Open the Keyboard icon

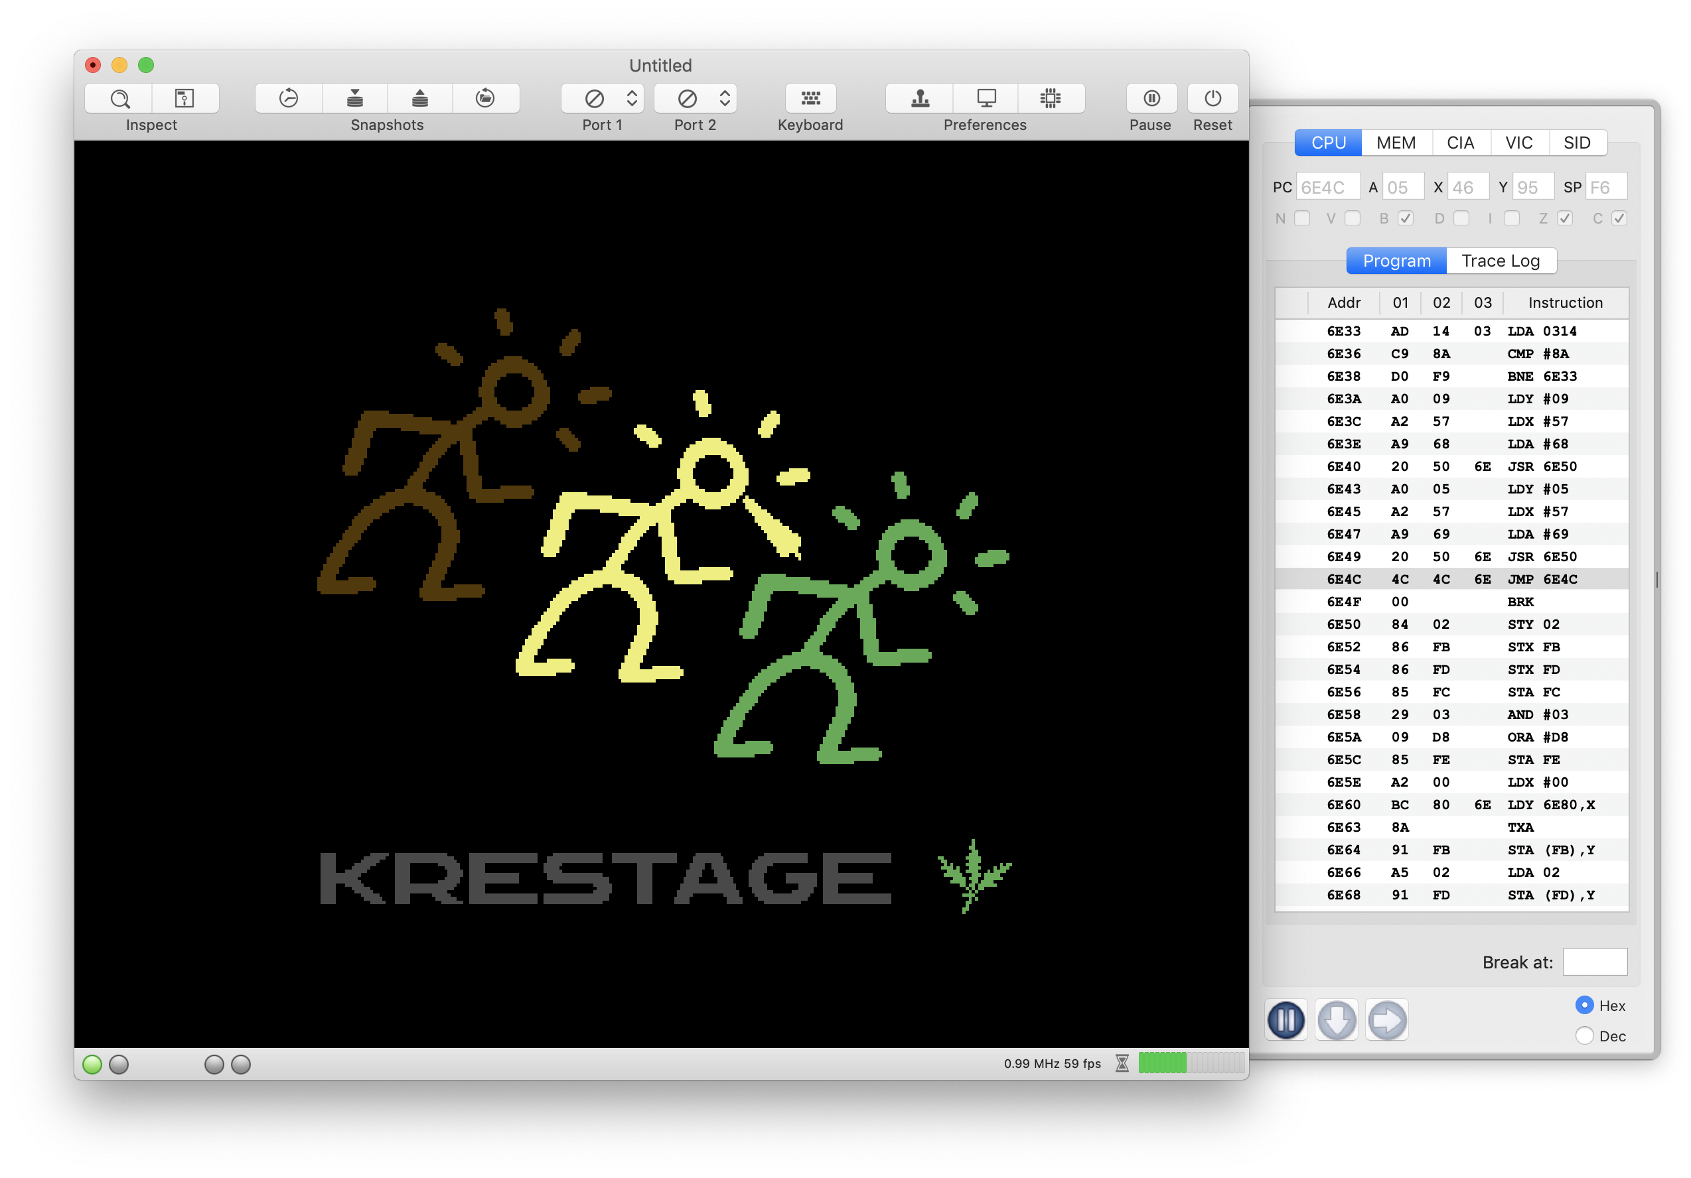point(810,98)
